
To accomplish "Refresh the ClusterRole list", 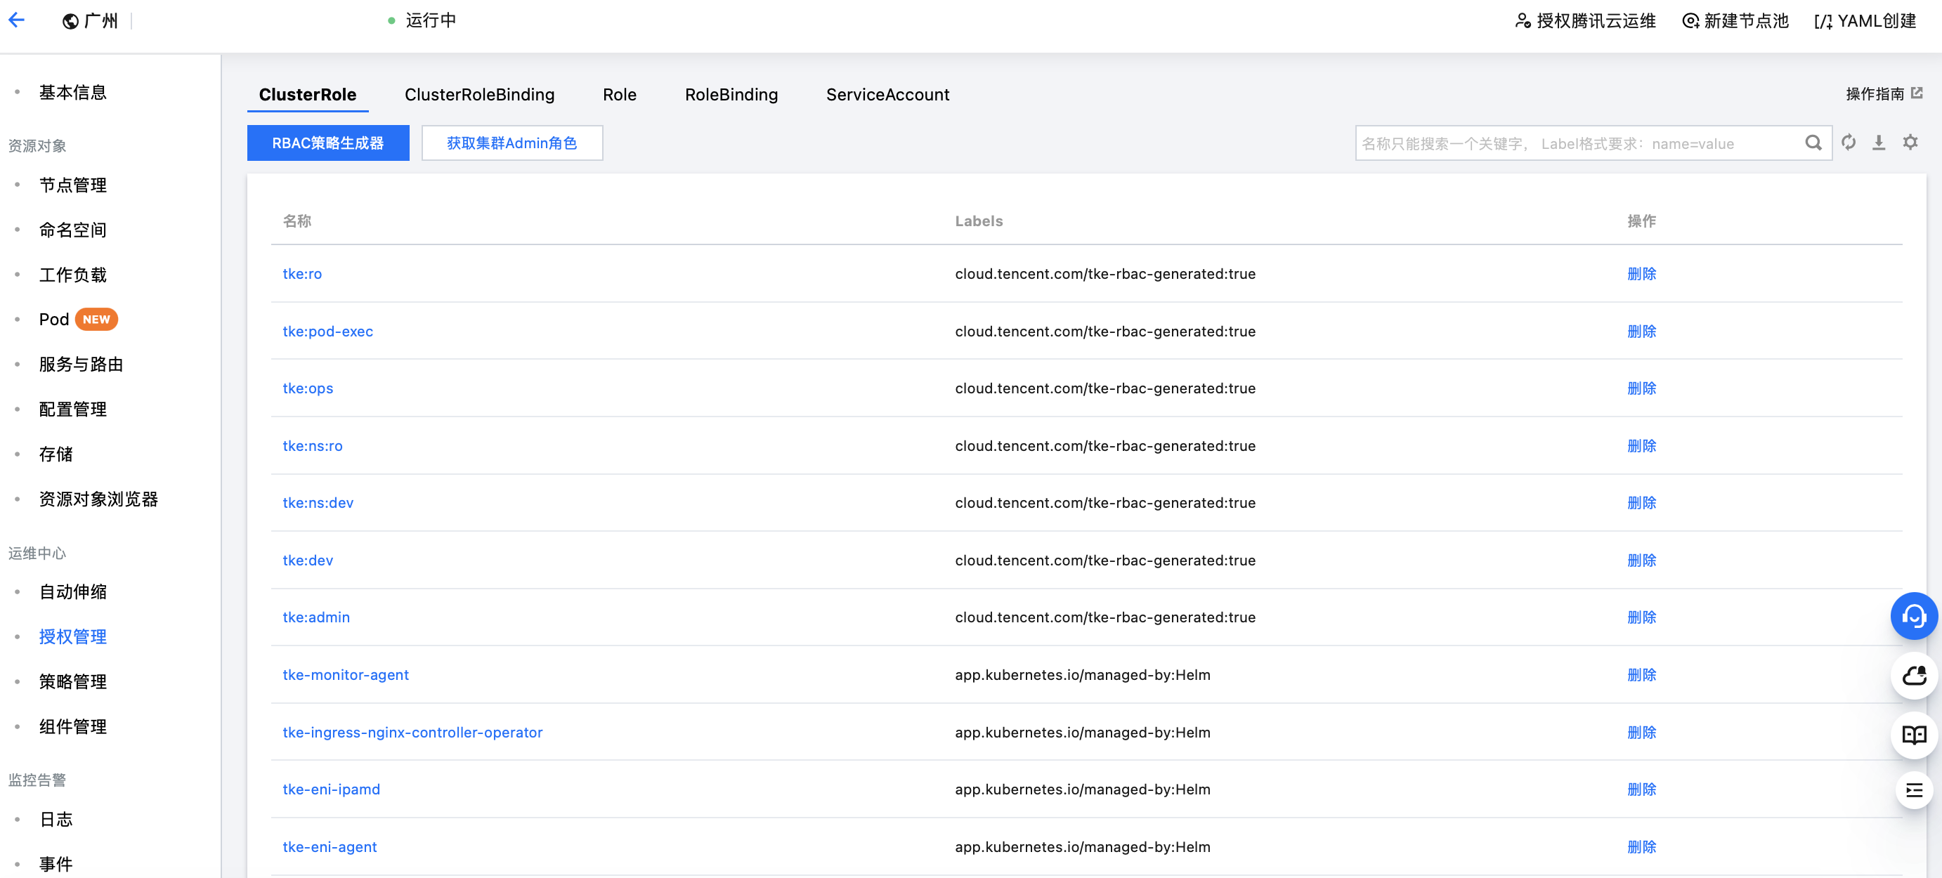I will click(x=1849, y=143).
